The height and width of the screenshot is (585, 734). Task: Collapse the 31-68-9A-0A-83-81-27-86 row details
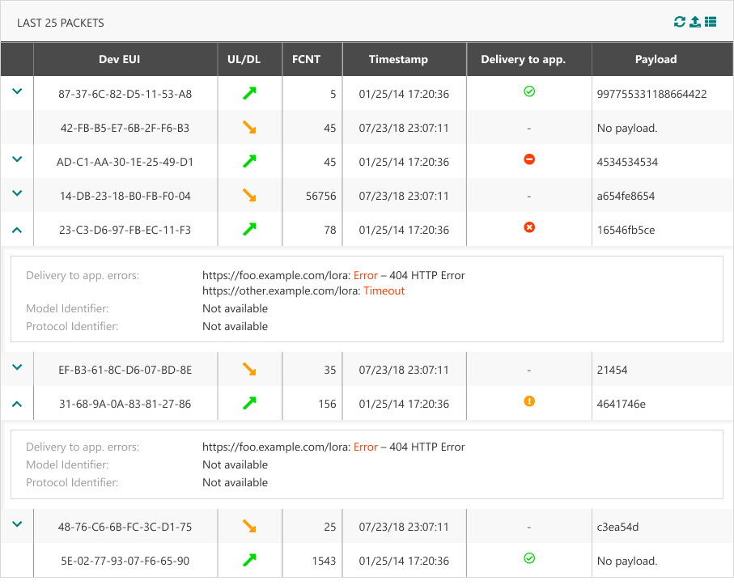(17, 403)
